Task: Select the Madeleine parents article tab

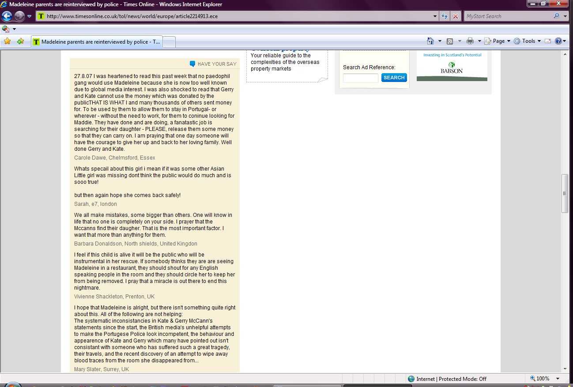Action: click(97, 42)
